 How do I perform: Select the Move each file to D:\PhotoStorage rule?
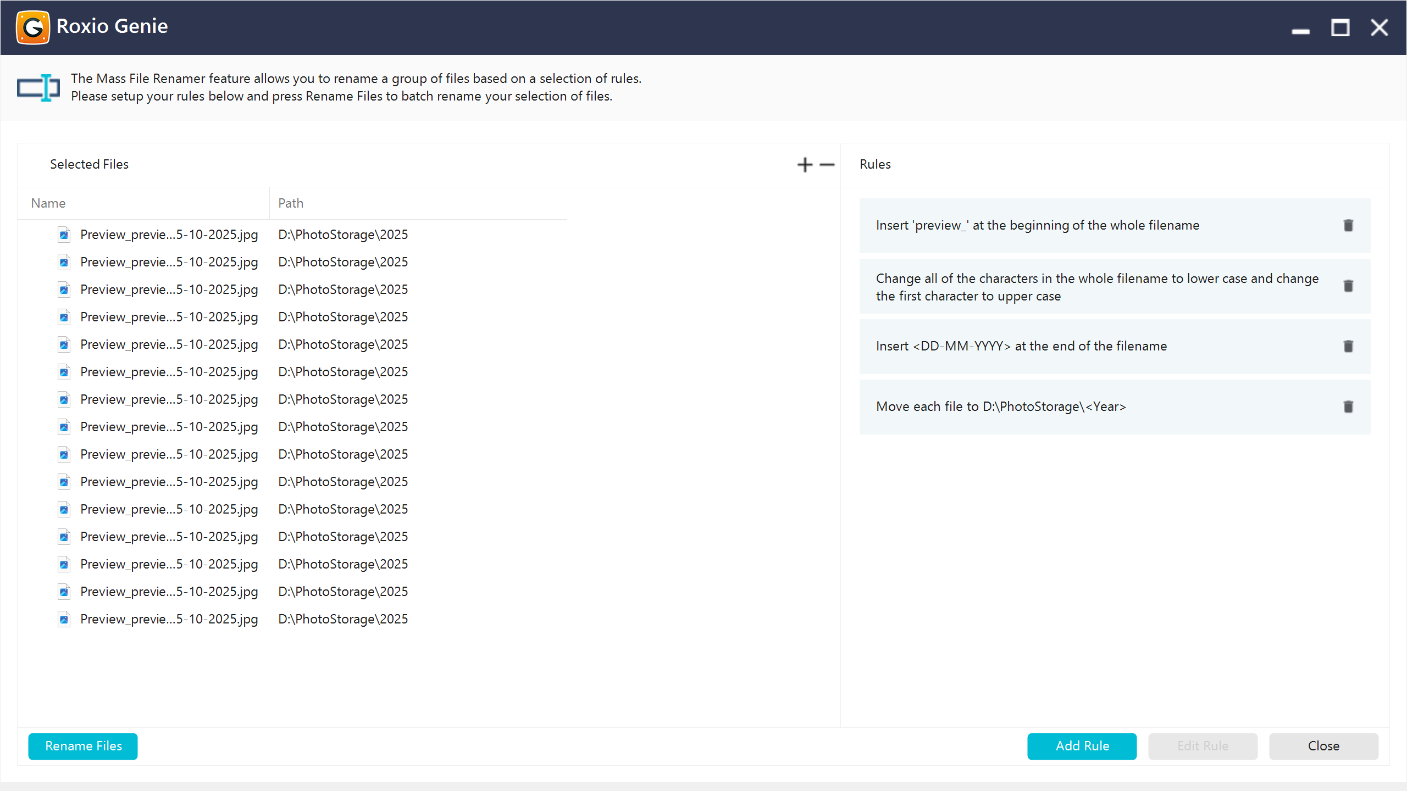(x=1000, y=406)
